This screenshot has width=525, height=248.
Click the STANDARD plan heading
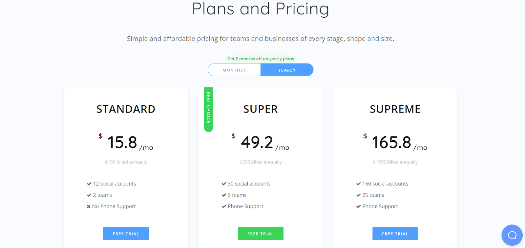pyautogui.click(x=126, y=109)
